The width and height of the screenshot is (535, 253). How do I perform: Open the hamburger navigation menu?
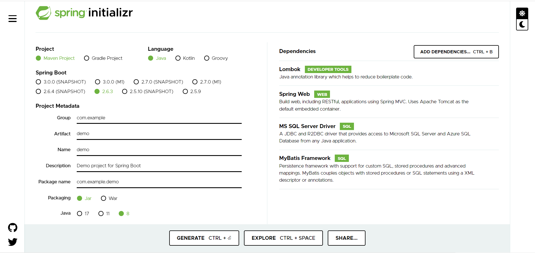pos(12,19)
